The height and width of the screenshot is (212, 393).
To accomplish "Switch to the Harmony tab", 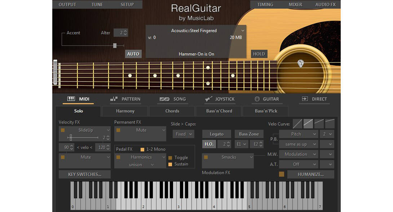I will pos(125,111).
